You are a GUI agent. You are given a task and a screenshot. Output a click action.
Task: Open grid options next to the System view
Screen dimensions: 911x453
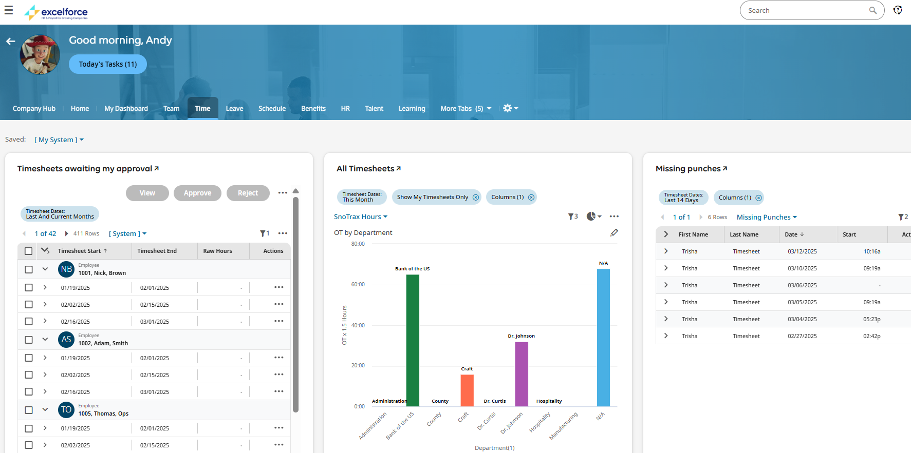tap(283, 233)
